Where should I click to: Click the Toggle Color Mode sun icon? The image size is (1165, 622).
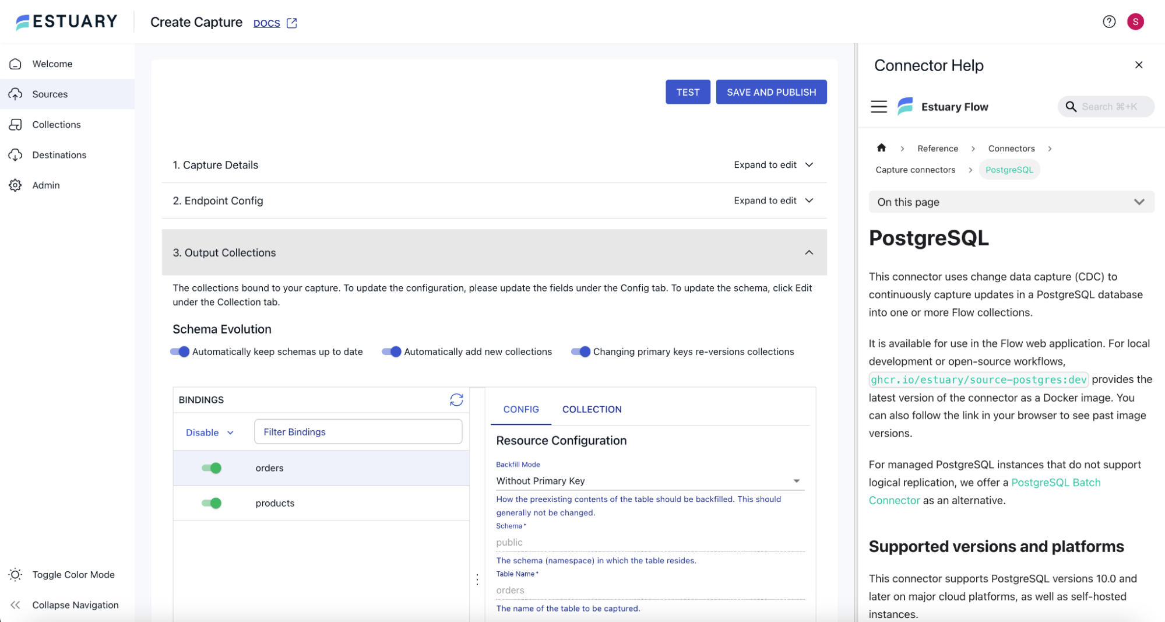click(x=16, y=574)
